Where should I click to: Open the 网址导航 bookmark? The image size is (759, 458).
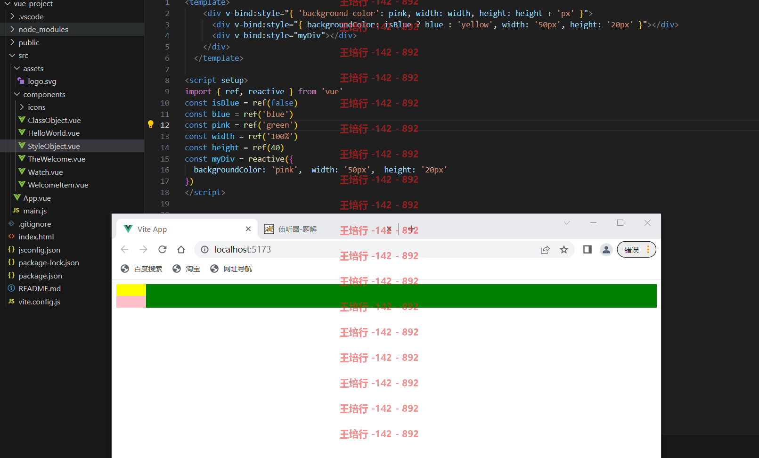point(231,269)
